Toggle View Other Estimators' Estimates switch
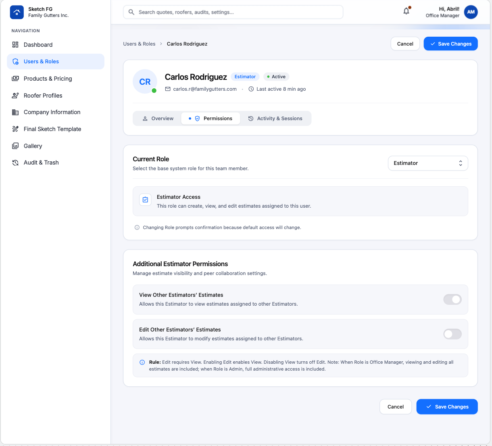 click(x=452, y=299)
